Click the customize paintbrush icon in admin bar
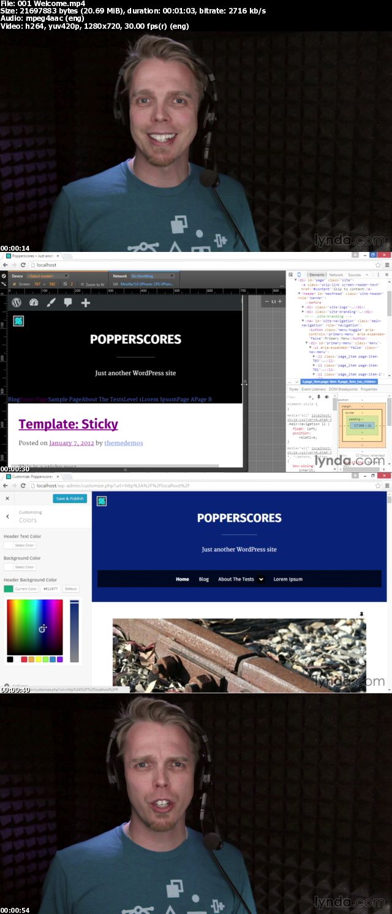 pos(51,302)
